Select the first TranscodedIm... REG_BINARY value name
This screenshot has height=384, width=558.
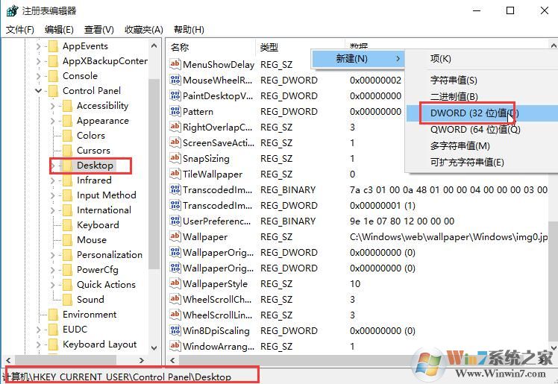(x=217, y=190)
